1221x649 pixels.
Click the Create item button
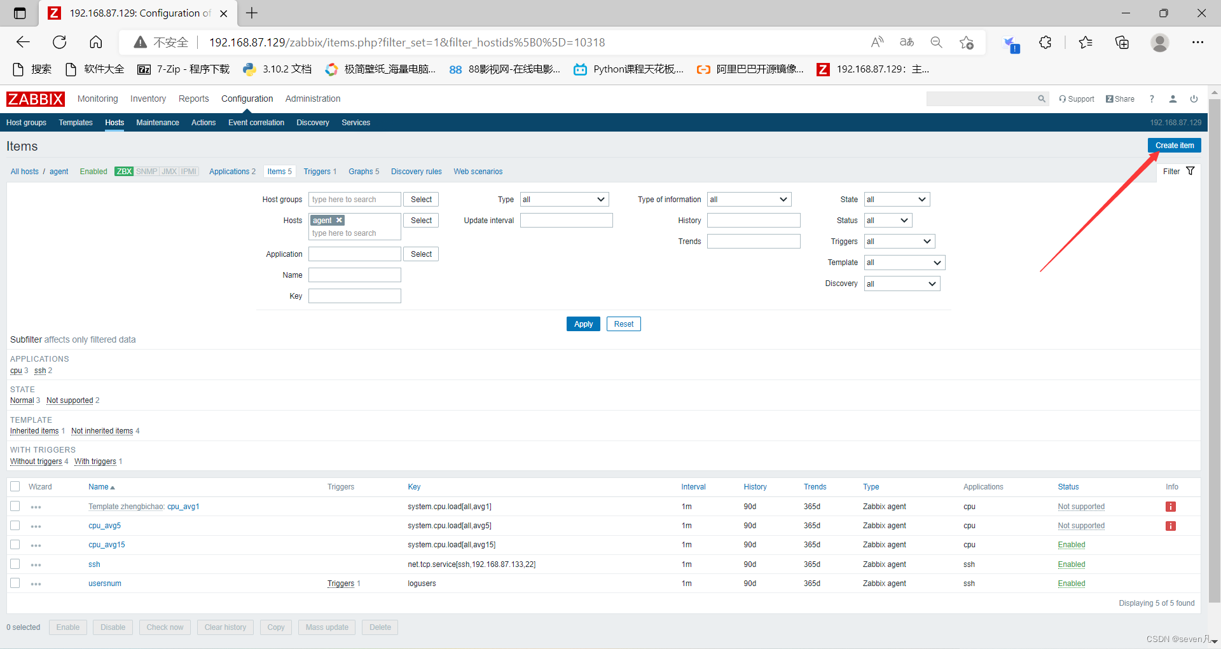coord(1174,146)
